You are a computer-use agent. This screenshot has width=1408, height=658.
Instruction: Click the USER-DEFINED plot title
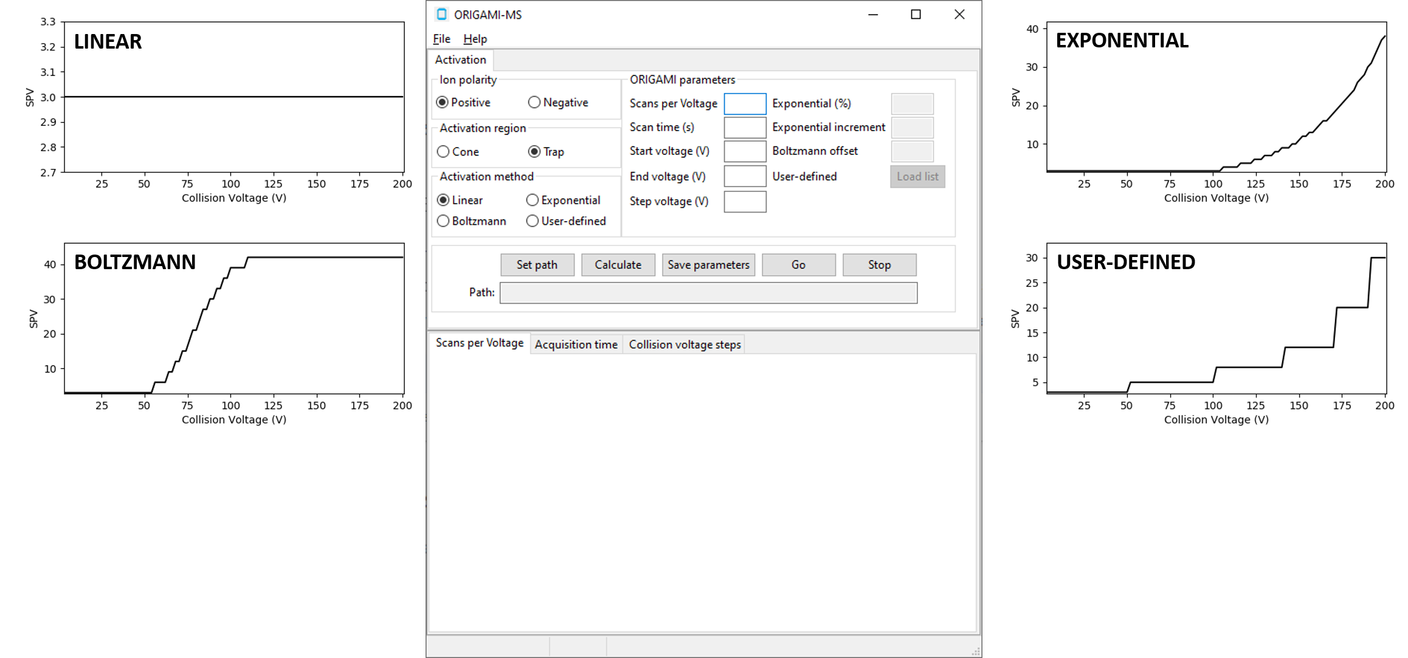[x=1126, y=262]
